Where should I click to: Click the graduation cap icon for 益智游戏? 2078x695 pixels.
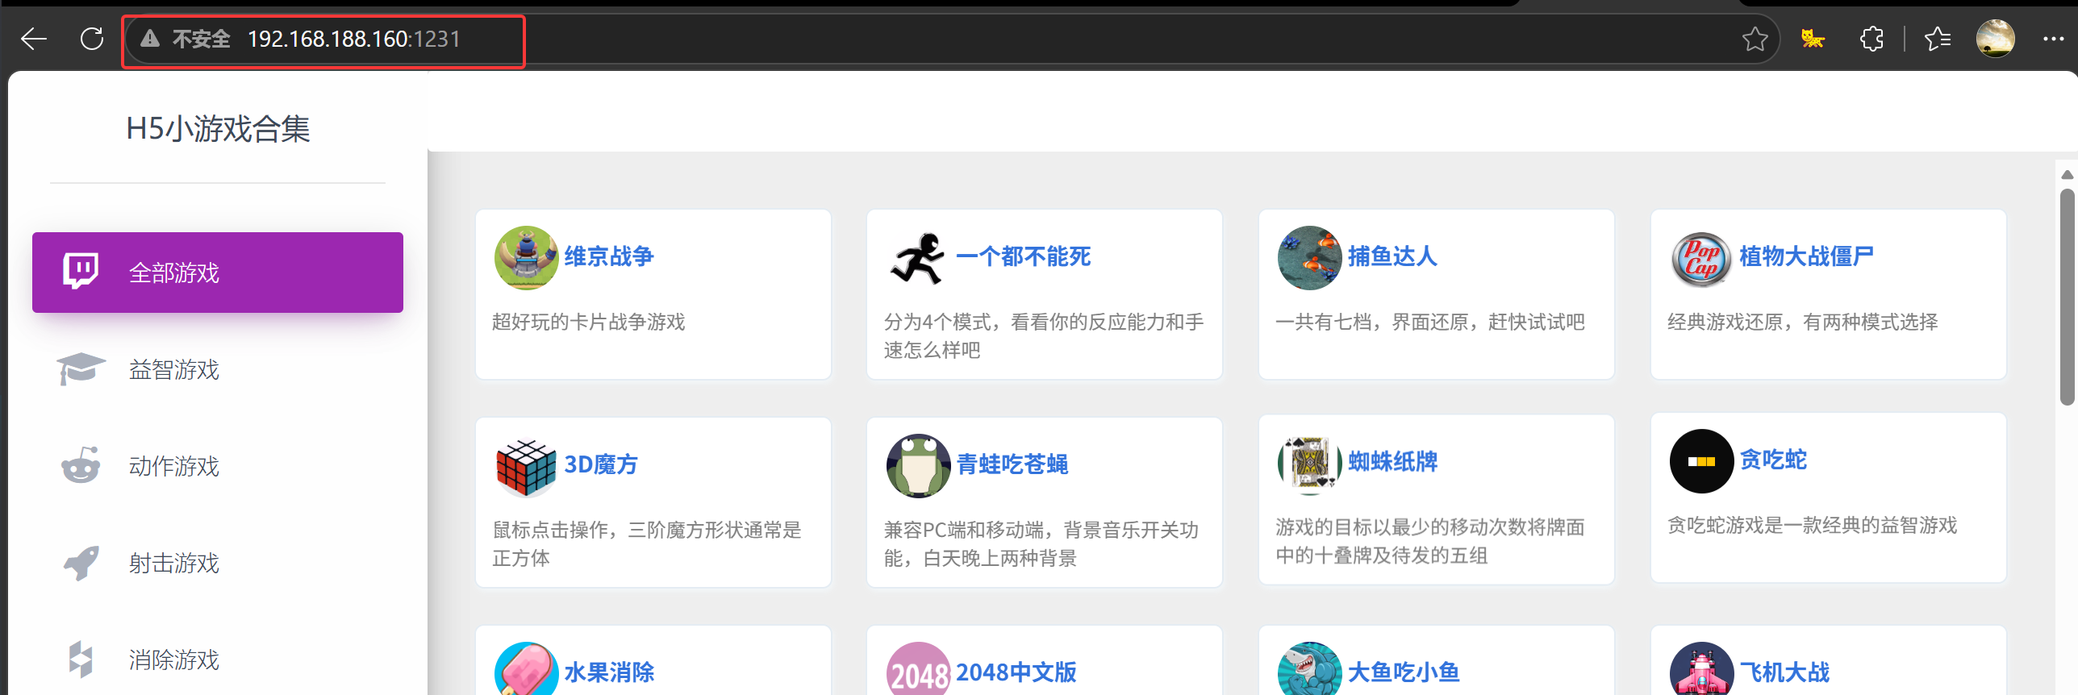click(81, 369)
